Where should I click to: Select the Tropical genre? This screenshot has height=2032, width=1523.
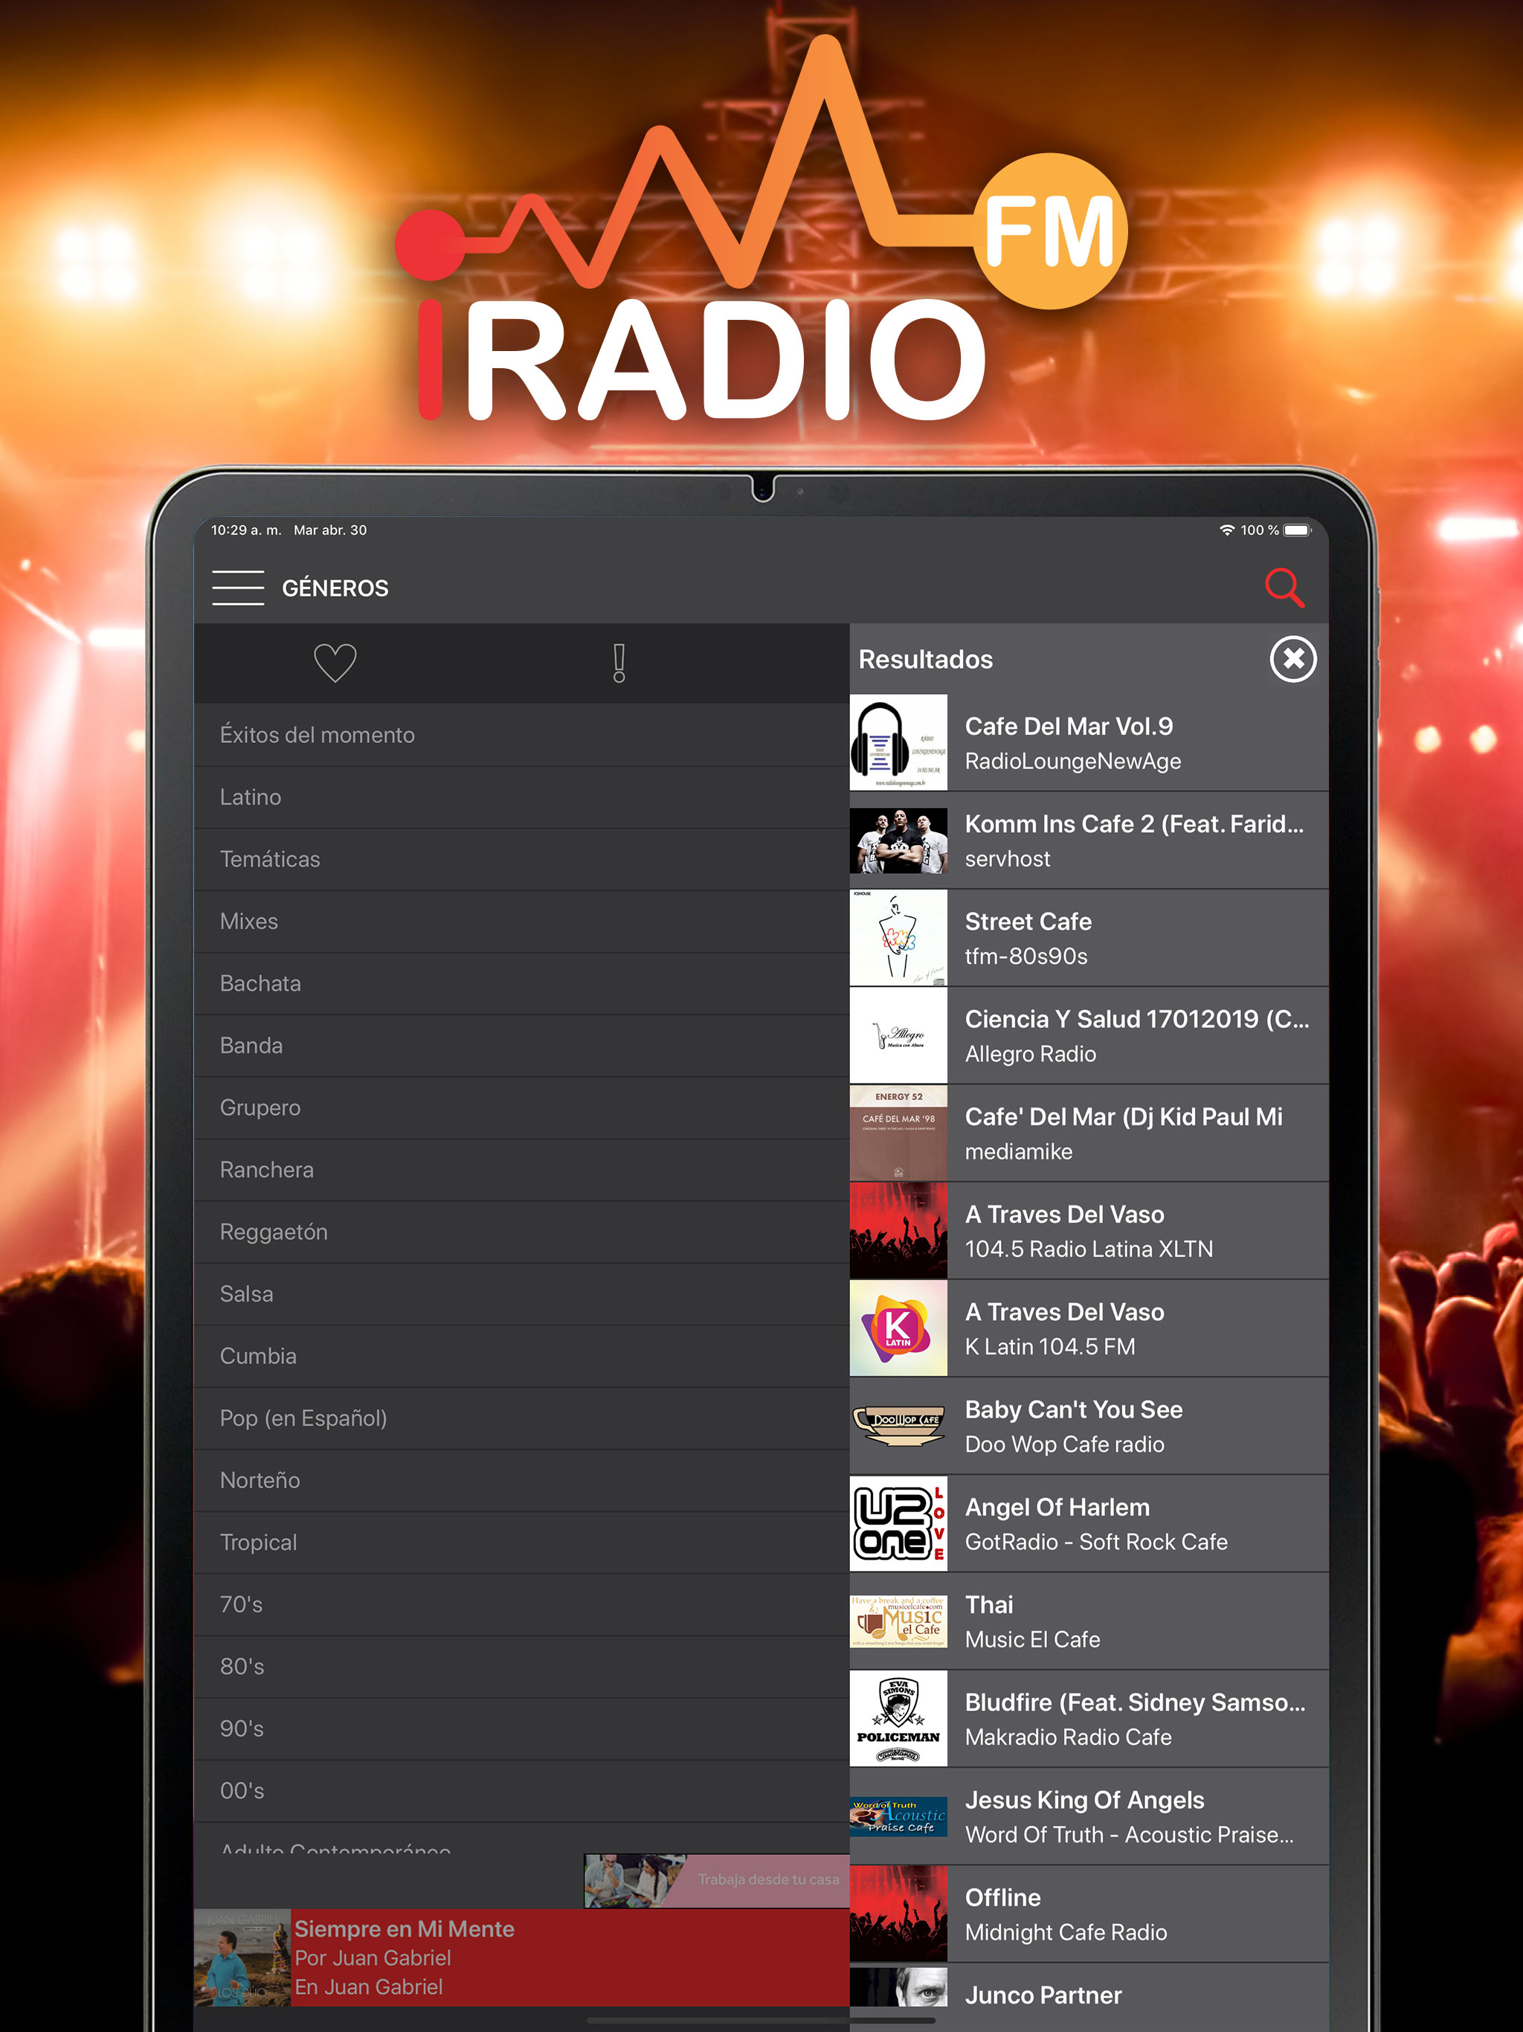click(x=522, y=1543)
